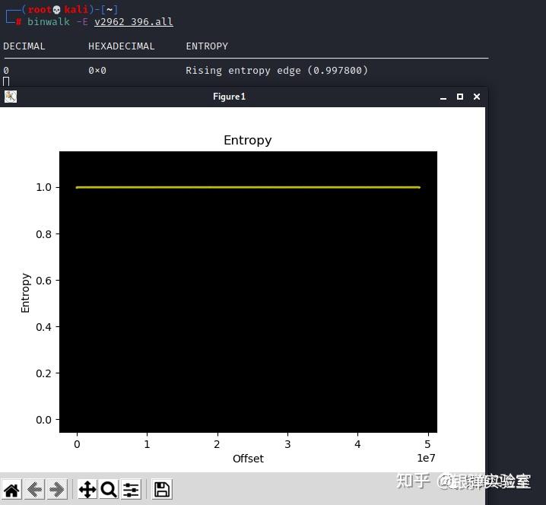Click the Home reset view icon
The height and width of the screenshot is (505, 546).
(11, 490)
